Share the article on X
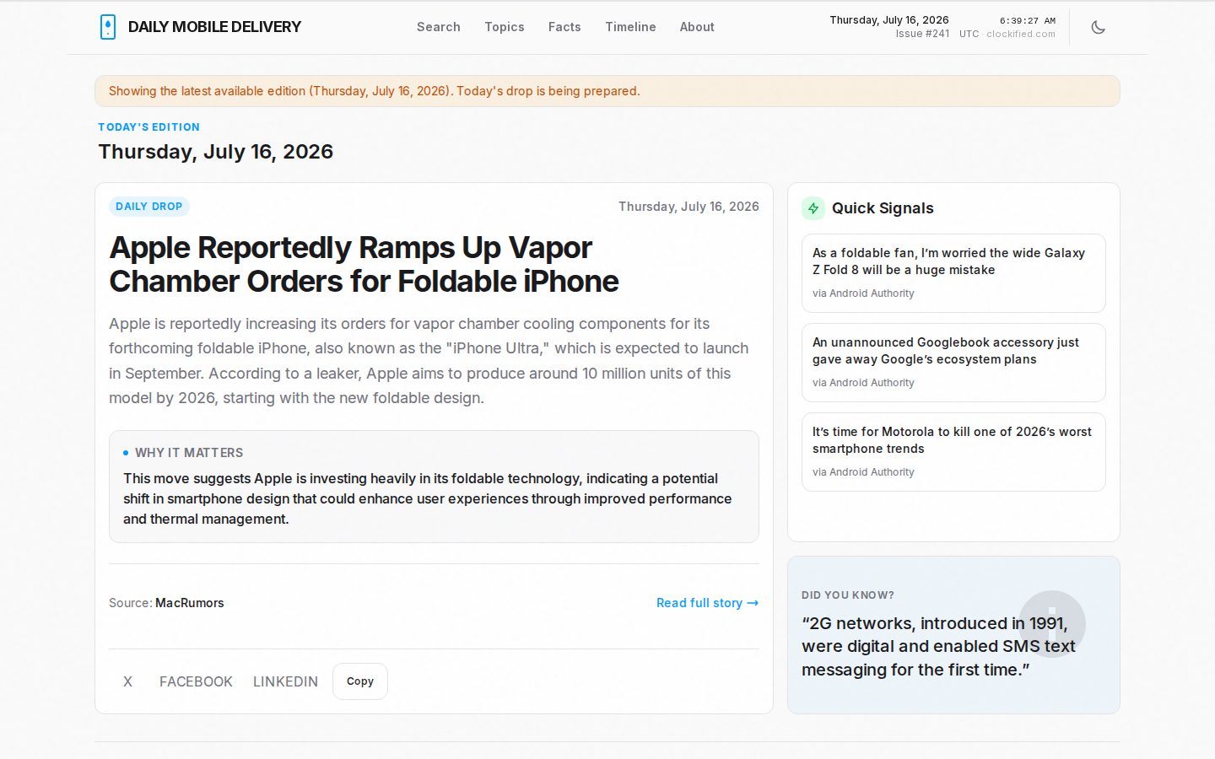 point(127,681)
